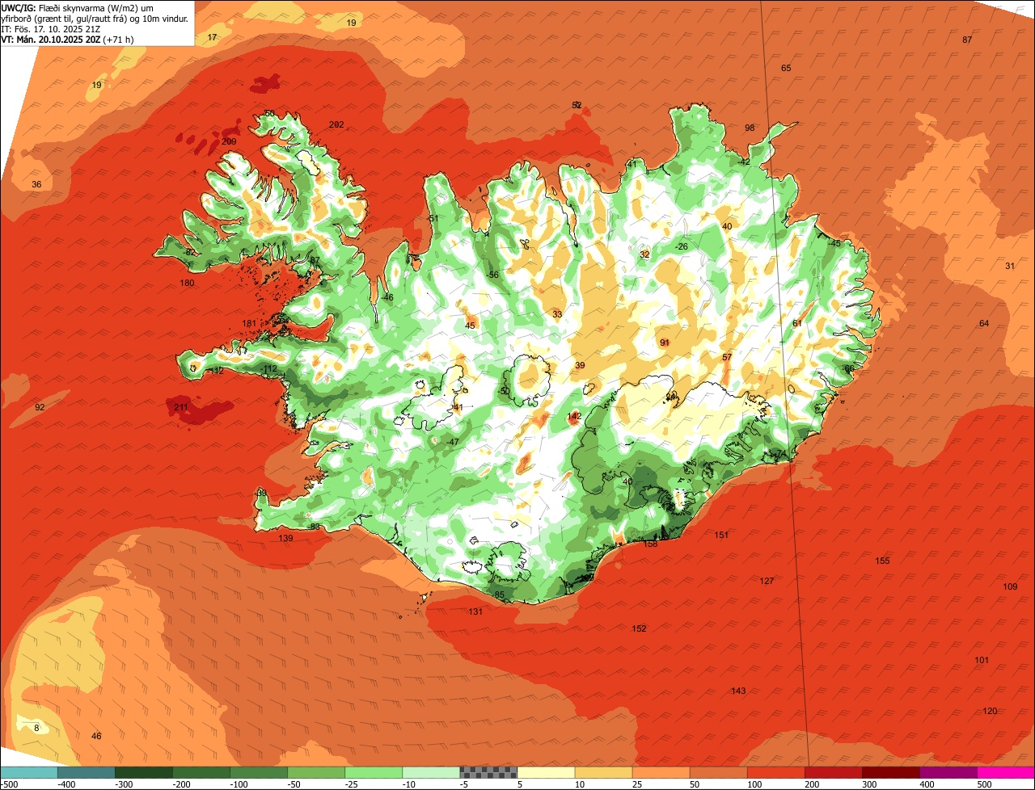This screenshot has height=790, width=1035.
Task: Click the map value '143'
Action: coord(738,691)
